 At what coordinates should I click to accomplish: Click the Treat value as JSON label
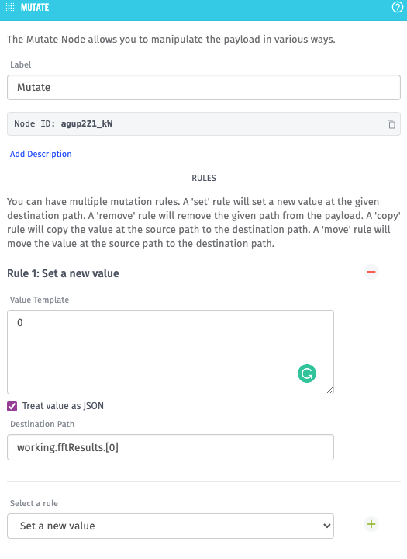click(63, 406)
